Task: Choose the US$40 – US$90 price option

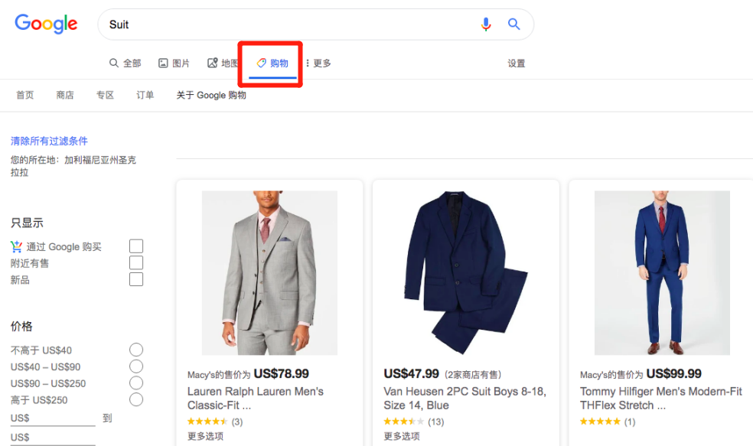Action: (x=136, y=366)
